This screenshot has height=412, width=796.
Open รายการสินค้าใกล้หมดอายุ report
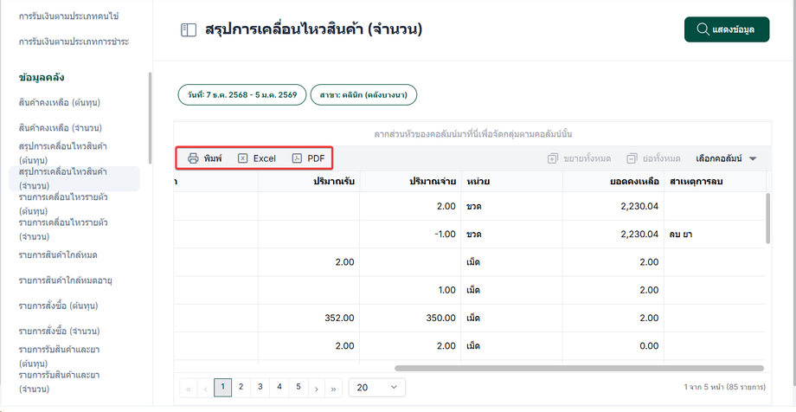click(65, 280)
